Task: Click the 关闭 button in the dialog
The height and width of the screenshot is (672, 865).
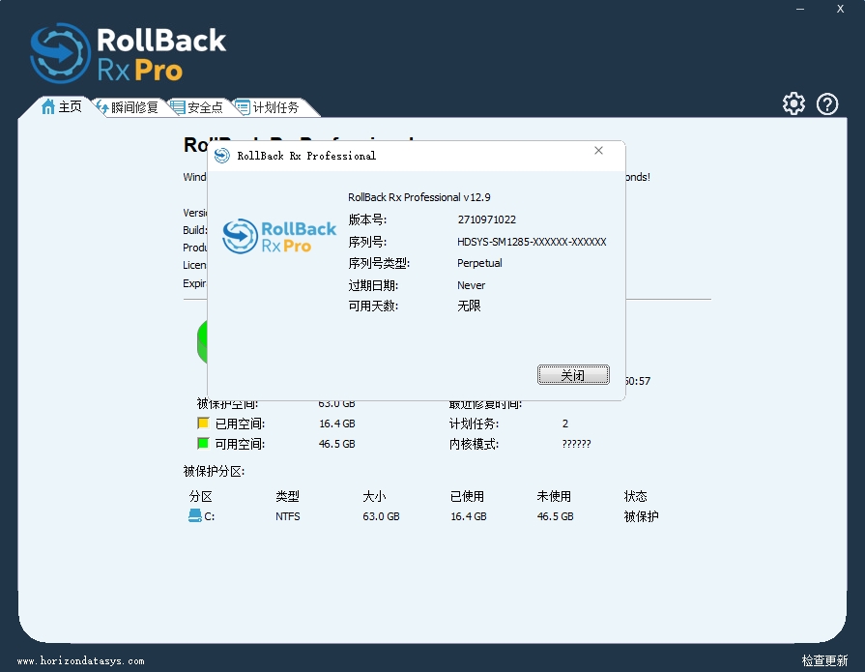Action: (573, 374)
